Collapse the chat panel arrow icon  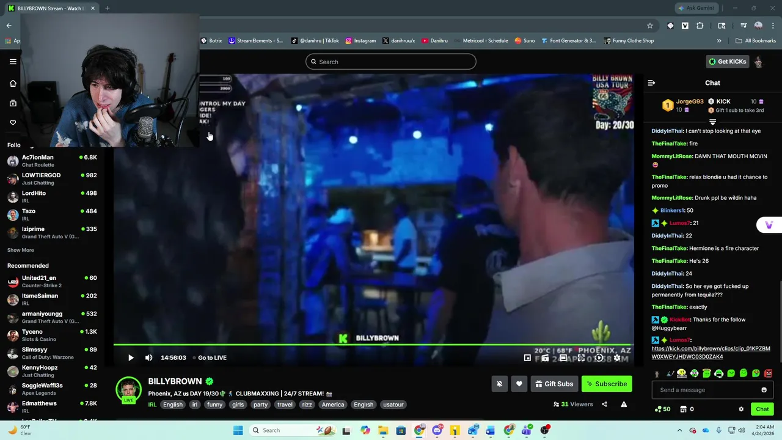click(651, 82)
